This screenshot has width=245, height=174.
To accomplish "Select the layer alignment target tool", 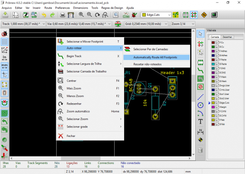I will 200,140.
